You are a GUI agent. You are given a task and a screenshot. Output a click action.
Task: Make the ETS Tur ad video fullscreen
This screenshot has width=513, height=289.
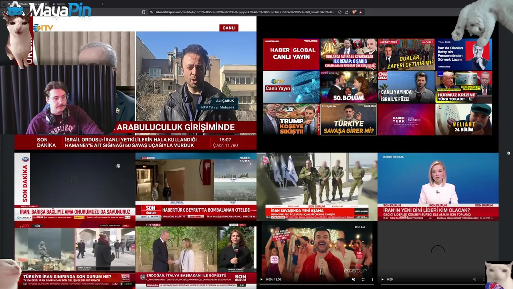(x=363, y=279)
